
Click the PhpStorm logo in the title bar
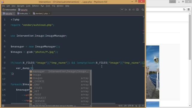[x=3, y=2]
